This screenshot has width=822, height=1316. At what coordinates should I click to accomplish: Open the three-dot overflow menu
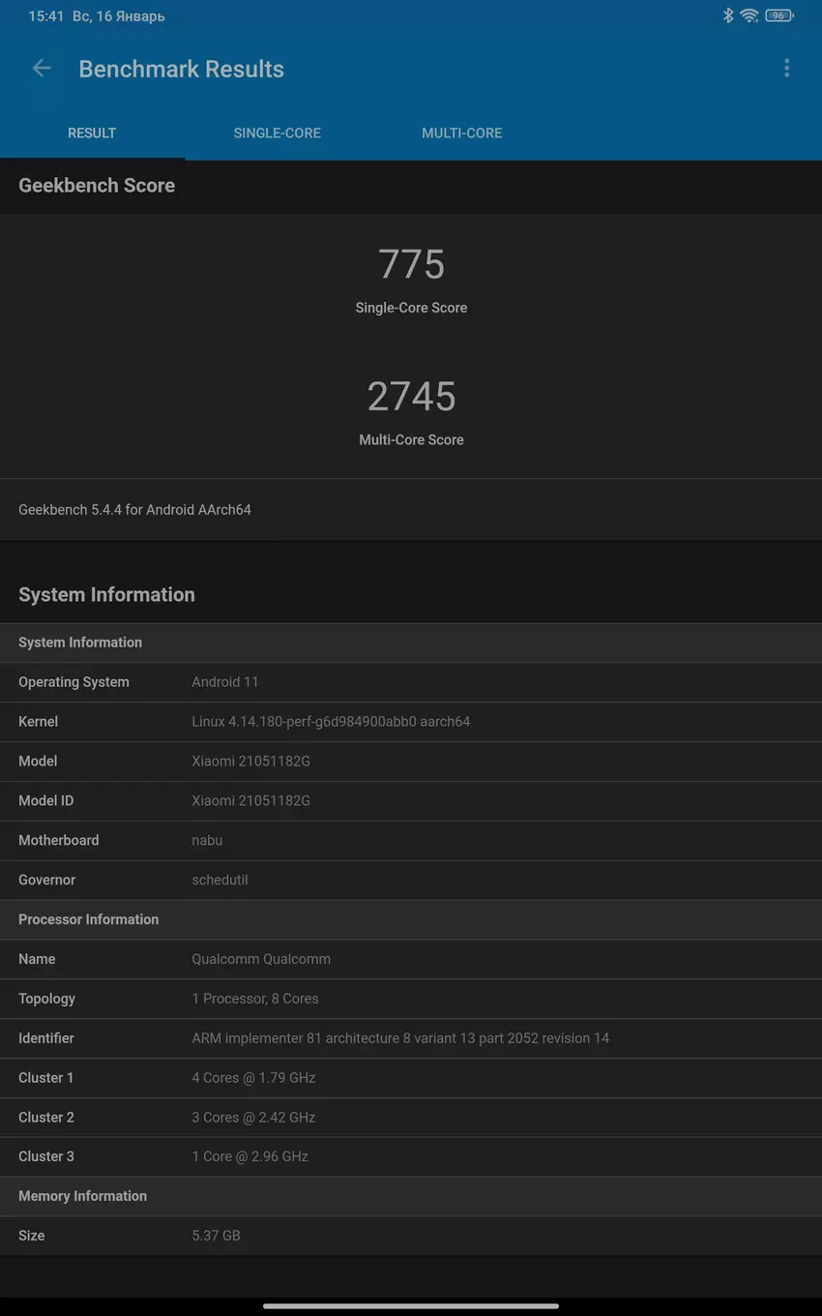coord(786,68)
